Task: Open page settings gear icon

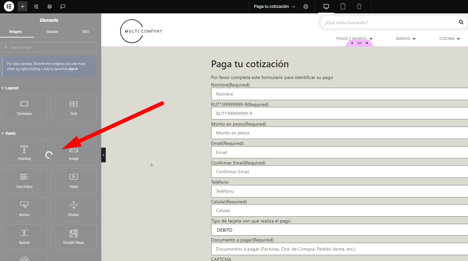Action: click(306, 7)
